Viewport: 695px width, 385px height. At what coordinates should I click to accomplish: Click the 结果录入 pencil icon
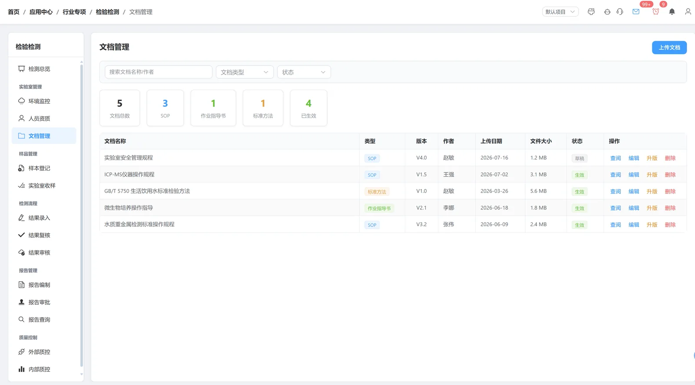[21, 218]
